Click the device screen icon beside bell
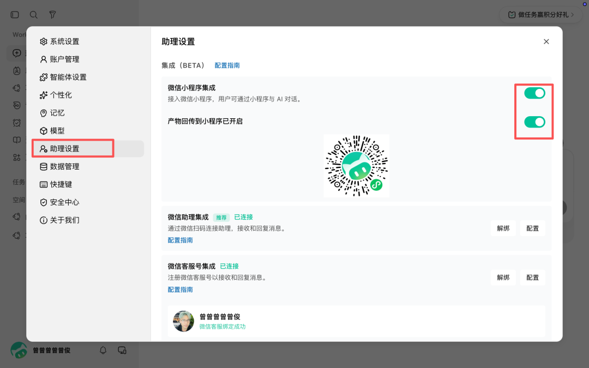The width and height of the screenshot is (589, 368). pyautogui.click(x=122, y=351)
